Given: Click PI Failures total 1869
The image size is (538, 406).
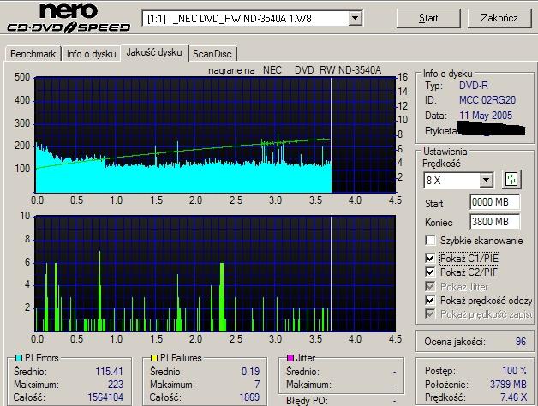Looking at the screenshot, I should [x=249, y=397].
